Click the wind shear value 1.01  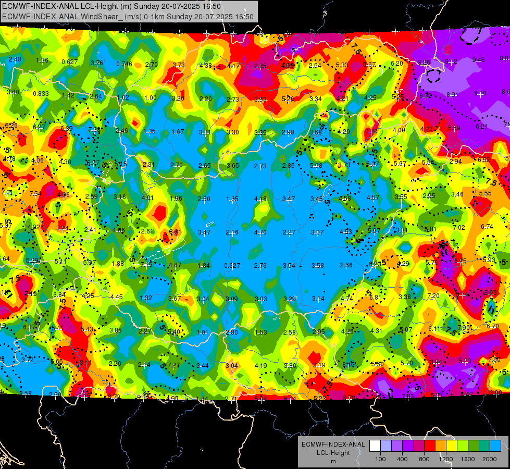coord(202,332)
